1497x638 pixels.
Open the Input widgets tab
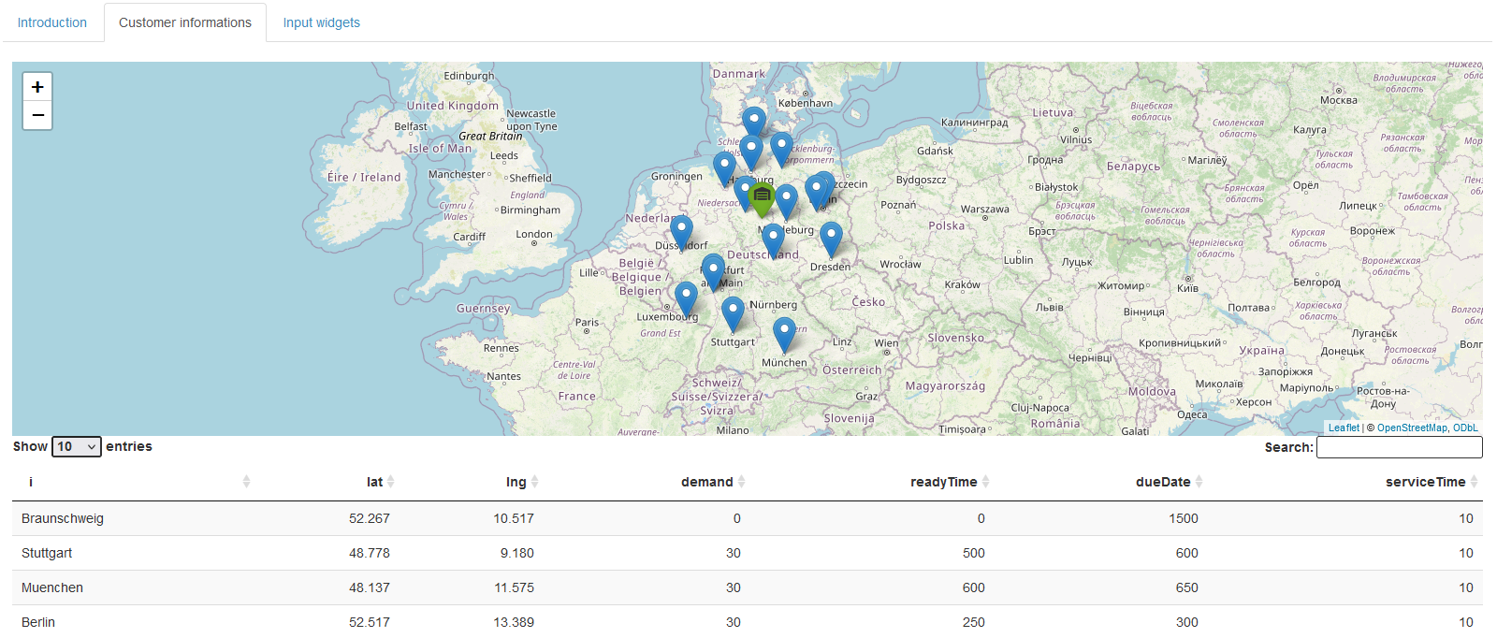click(321, 22)
